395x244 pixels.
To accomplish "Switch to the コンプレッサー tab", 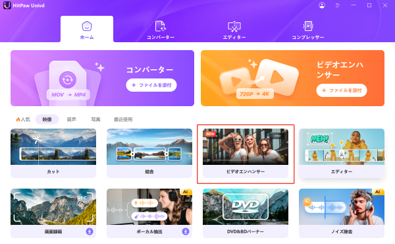I will 308,30.
